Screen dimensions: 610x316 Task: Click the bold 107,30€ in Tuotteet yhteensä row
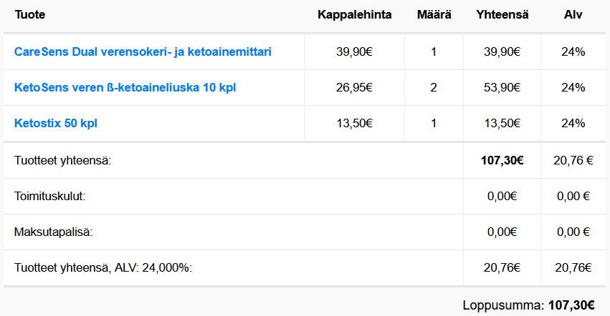point(502,160)
